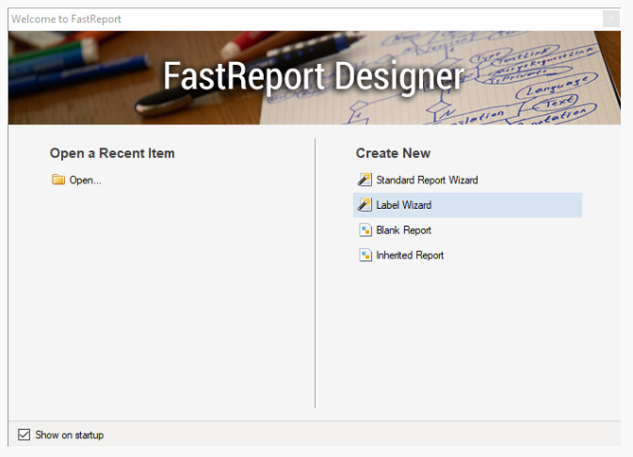Toggle the Show on startup checkbox
The height and width of the screenshot is (457, 633).
point(24,434)
